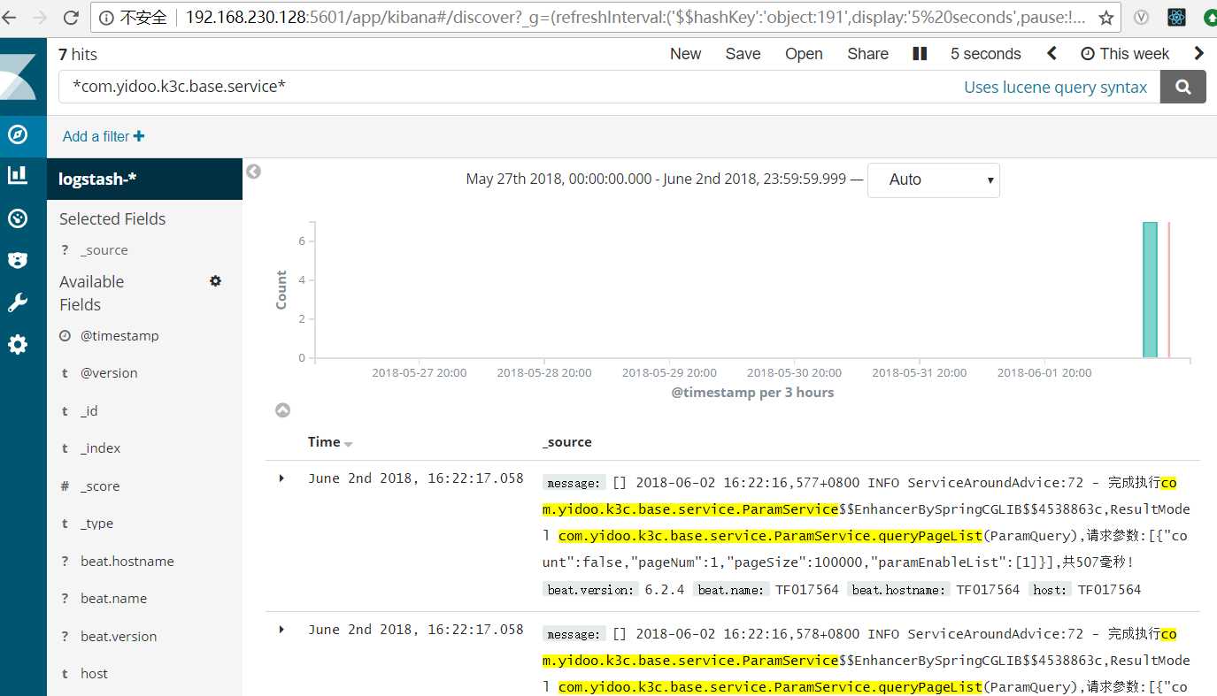Click the search magnifier button
This screenshot has height=696, width=1217.
click(1183, 88)
